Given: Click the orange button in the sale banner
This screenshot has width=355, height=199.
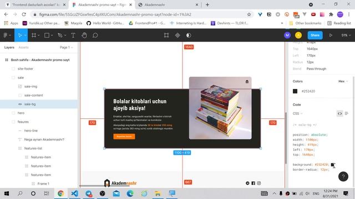Looking at the screenshot, I should click(x=124, y=137).
